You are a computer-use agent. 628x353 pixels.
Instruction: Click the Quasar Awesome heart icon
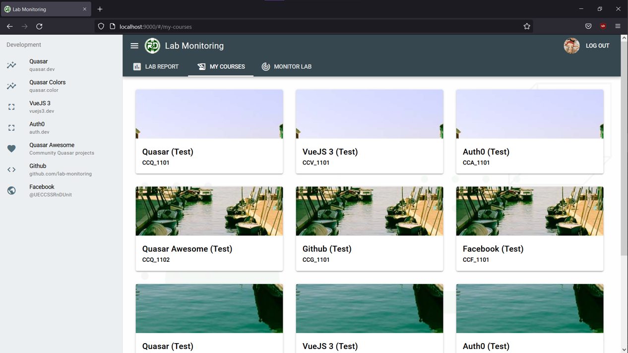pos(11,149)
